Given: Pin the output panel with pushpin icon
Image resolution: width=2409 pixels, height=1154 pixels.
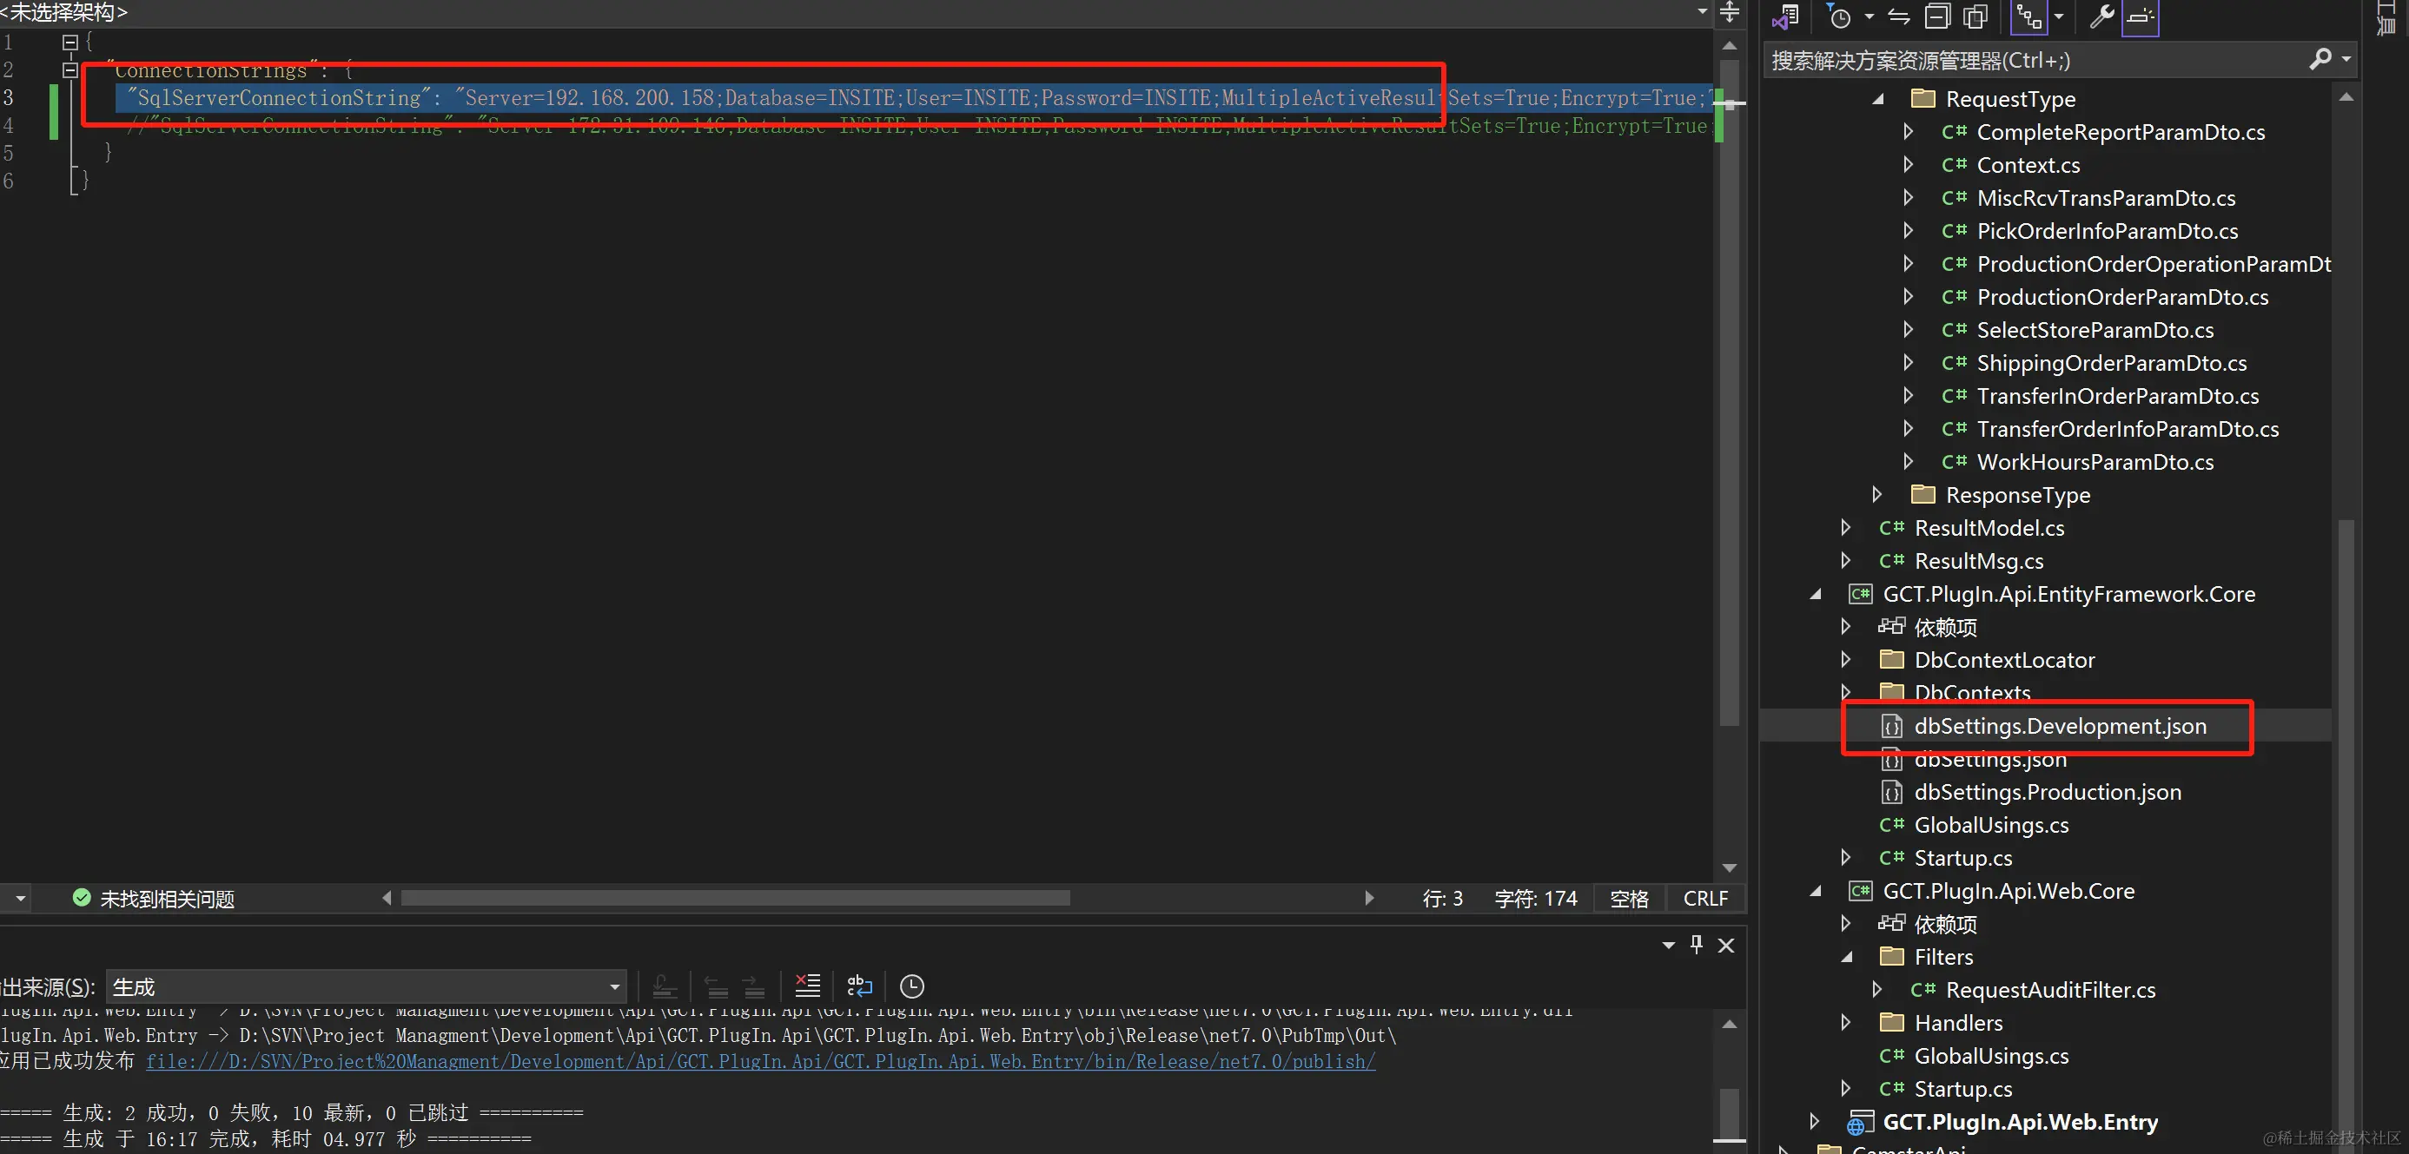Looking at the screenshot, I should pos(1697,945).
